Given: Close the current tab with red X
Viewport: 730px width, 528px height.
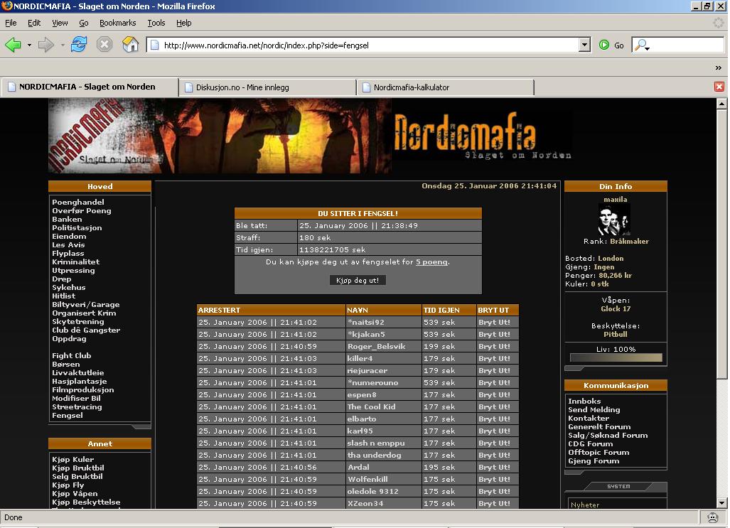Looking at the screenshot, I should (719, 87).
